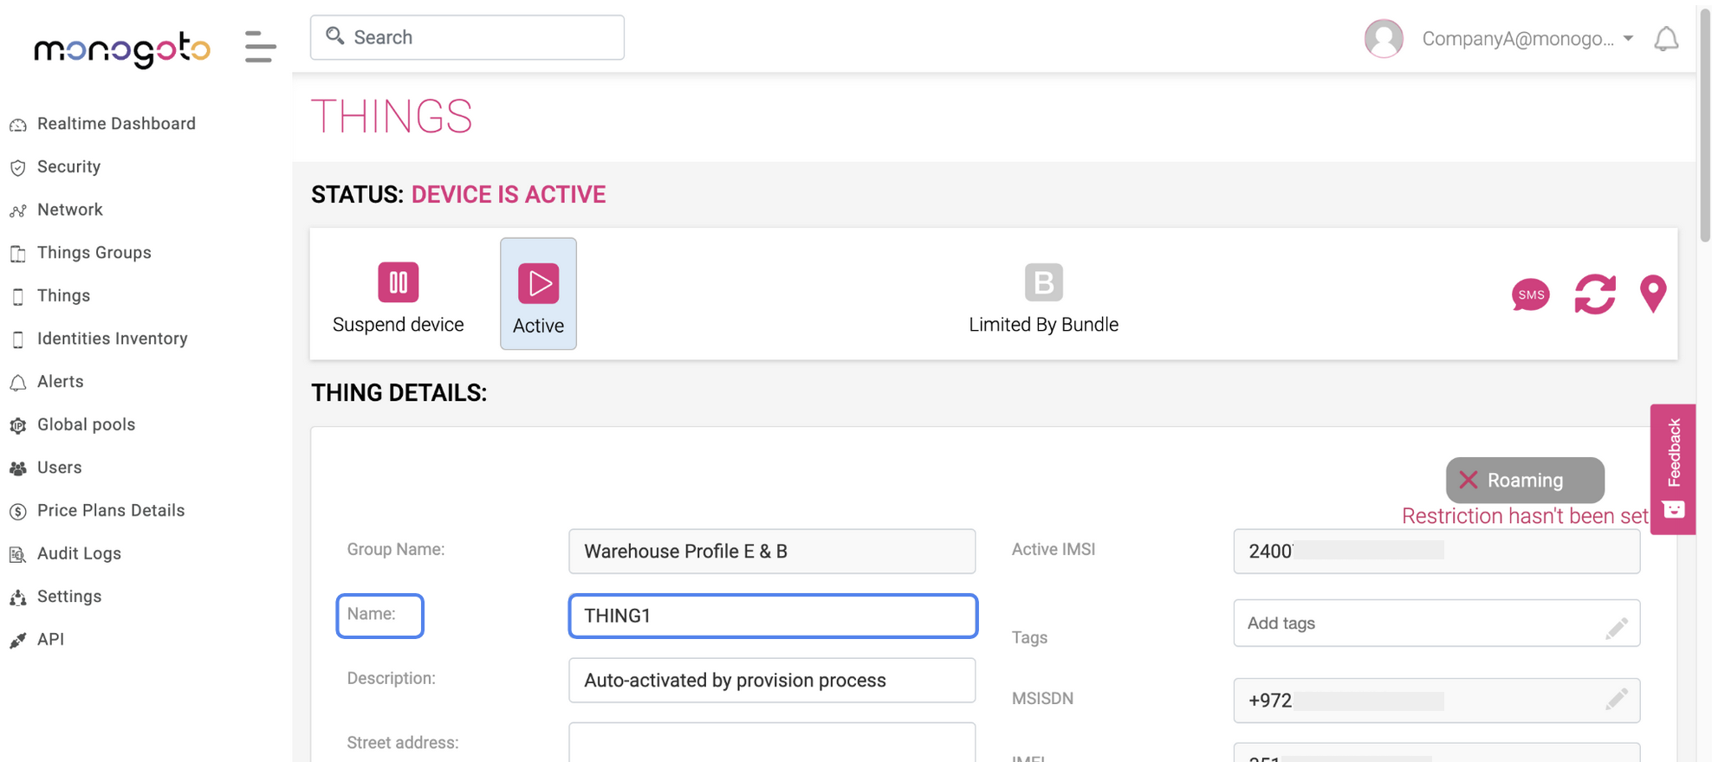Focus the Name field containing THING1

tap(772, 616)
